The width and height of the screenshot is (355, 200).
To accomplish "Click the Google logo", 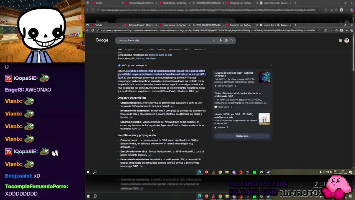I will [x=102, y=40].
